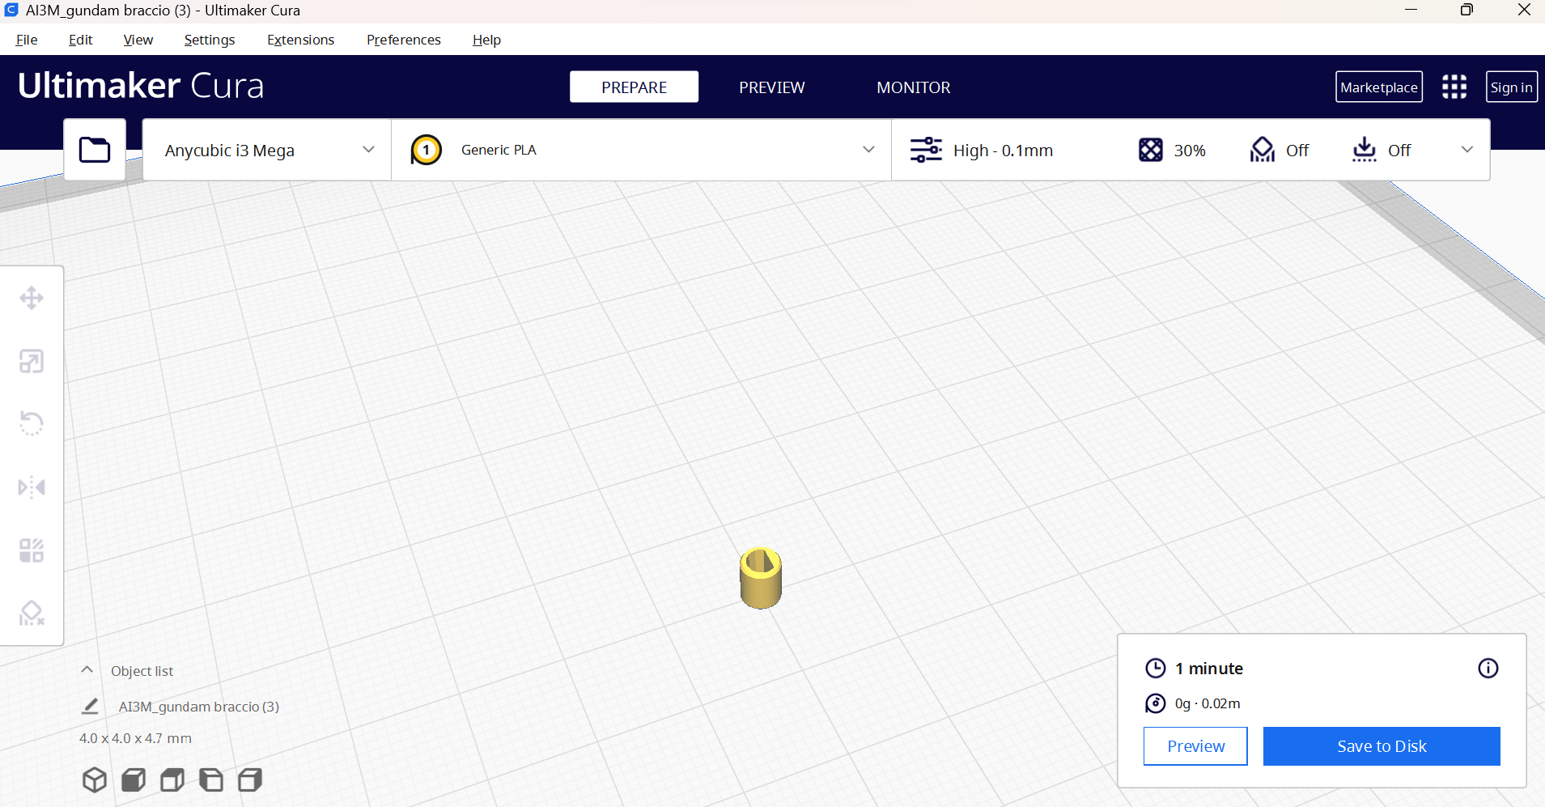Switch to the MONITOR stage

tap(913, 87)
